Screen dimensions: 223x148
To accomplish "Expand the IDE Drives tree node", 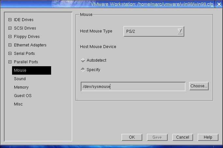I will click(10, 20).
